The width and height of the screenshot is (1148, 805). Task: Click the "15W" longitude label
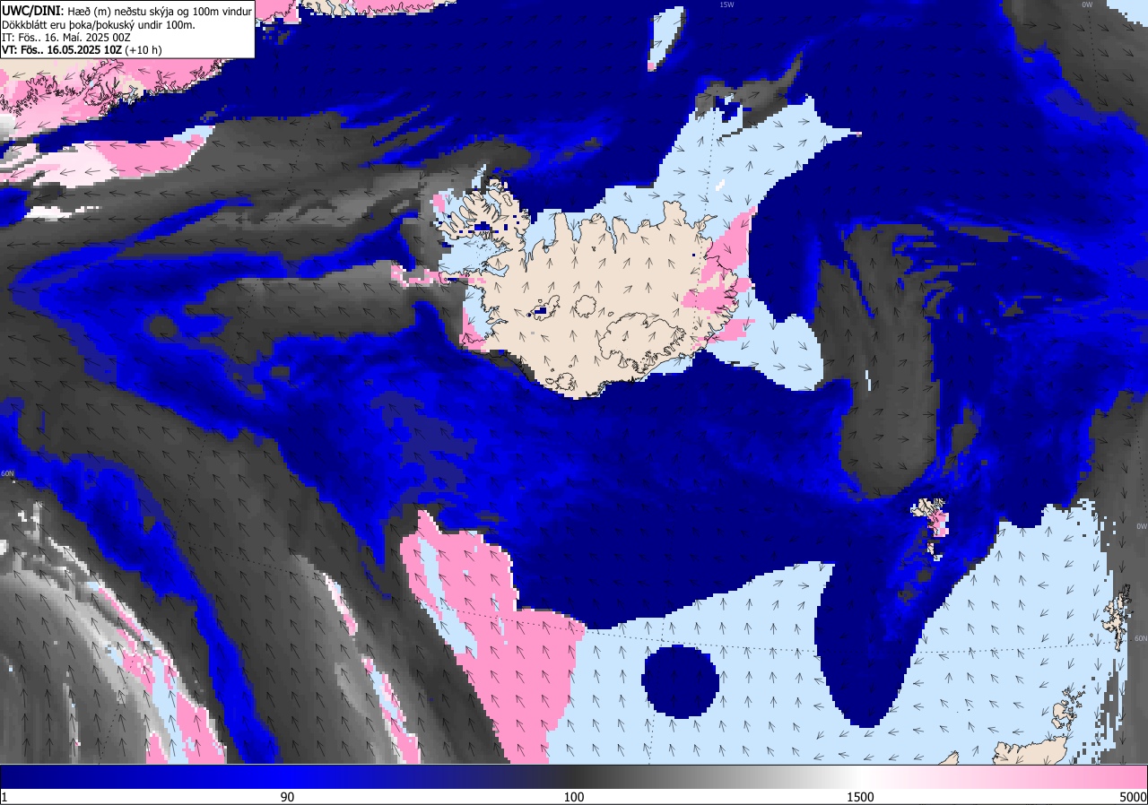point(726,4)
